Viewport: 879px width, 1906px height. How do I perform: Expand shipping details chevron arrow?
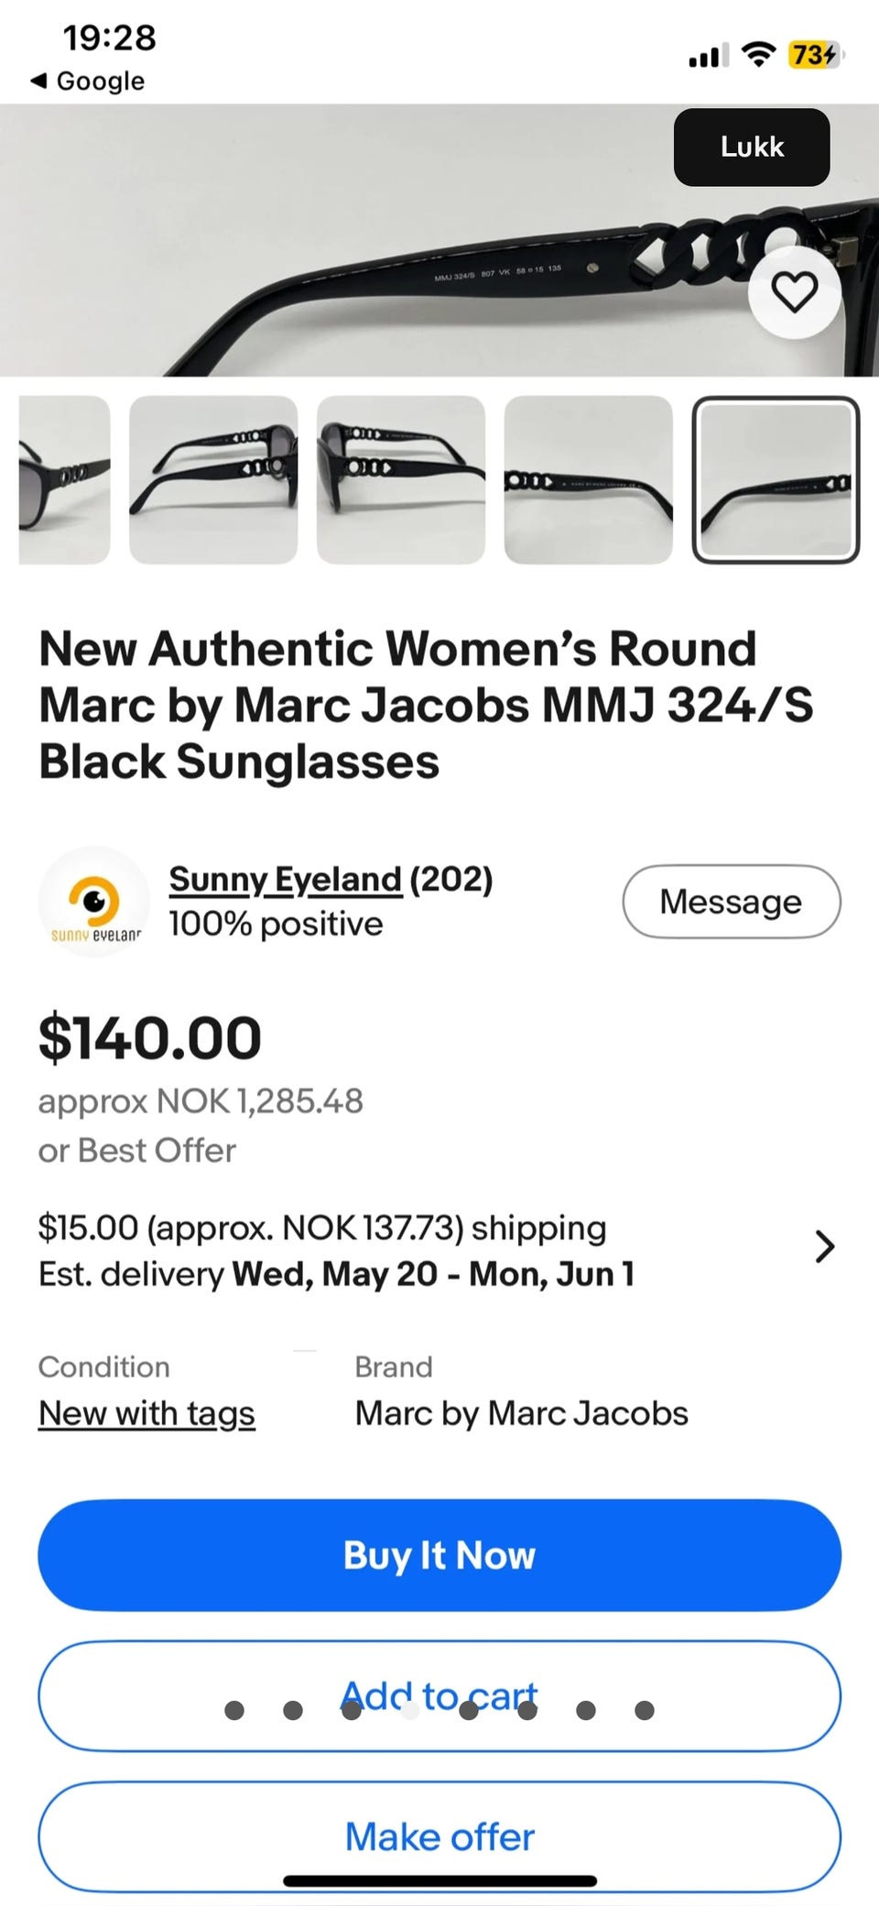(824, 1246)
